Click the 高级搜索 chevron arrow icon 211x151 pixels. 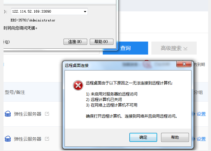185,48
